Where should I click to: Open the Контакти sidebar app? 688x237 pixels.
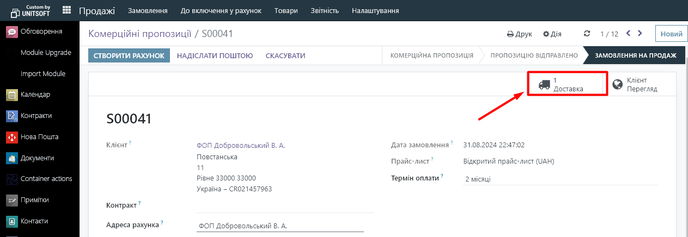pyautogui.click(x=34, y=221)
